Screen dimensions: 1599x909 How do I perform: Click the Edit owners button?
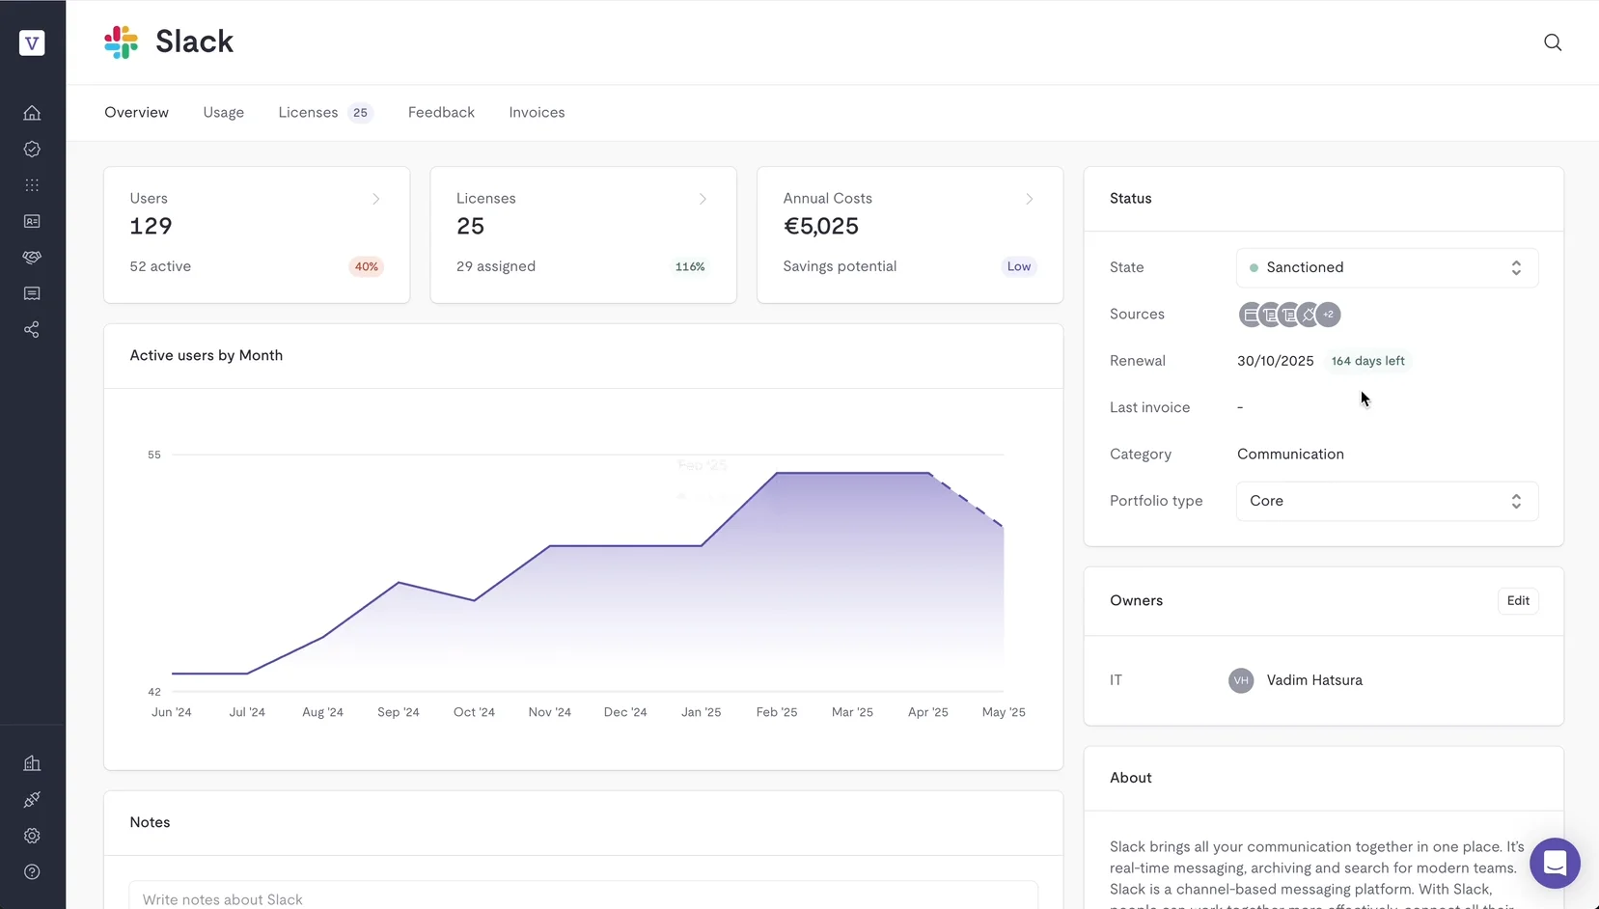[x=1518, y=600]
